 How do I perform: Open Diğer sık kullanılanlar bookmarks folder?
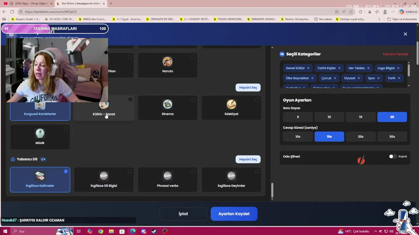pos(402,19)
